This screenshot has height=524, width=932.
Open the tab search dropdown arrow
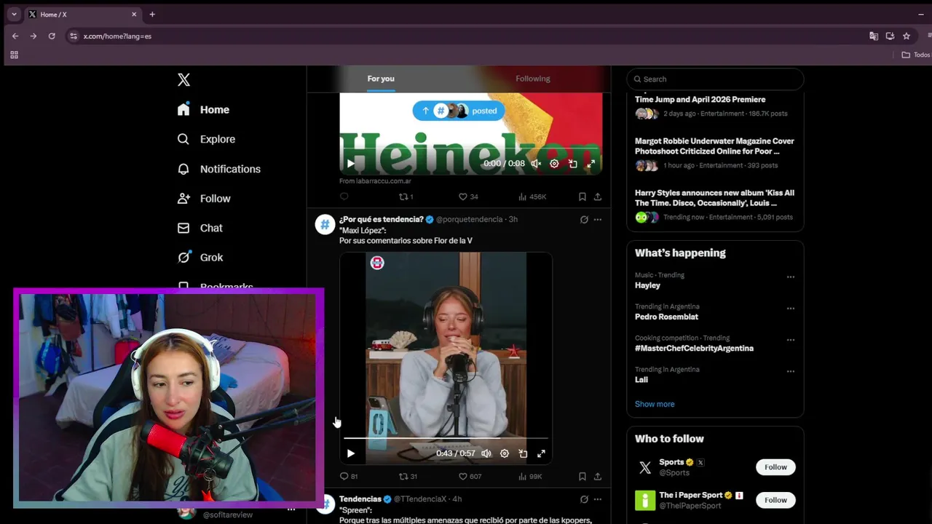(x=14, y=15)
